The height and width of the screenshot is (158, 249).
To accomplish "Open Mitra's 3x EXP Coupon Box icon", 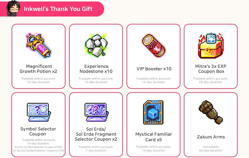I will [211, 46].
